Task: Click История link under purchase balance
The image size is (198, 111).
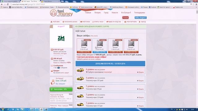Action: click(x=64, y=54)
